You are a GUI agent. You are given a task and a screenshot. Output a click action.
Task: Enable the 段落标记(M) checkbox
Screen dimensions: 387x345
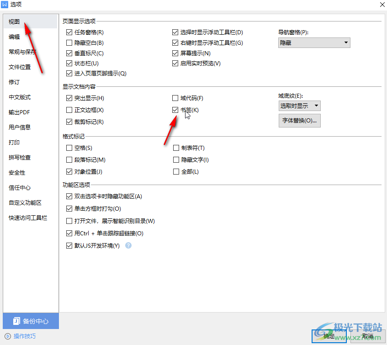coord(69,160)
